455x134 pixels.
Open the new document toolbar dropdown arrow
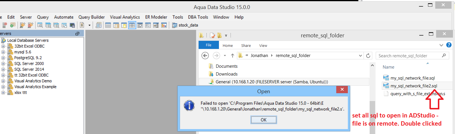click(89, 25)
